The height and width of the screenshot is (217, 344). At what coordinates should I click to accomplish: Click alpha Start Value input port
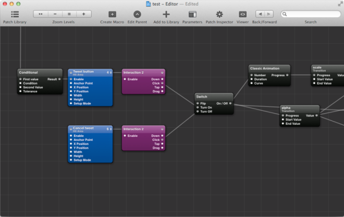(x=283, y=119)
